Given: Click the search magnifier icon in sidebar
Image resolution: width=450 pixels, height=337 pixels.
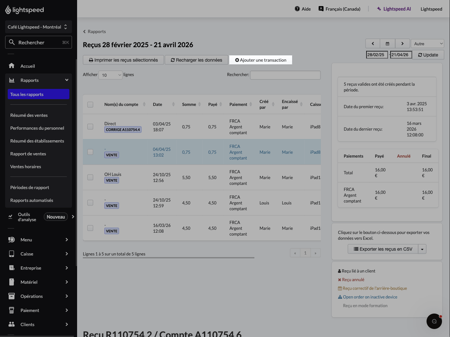Looking at the screenshot, I should click(12, 42).
